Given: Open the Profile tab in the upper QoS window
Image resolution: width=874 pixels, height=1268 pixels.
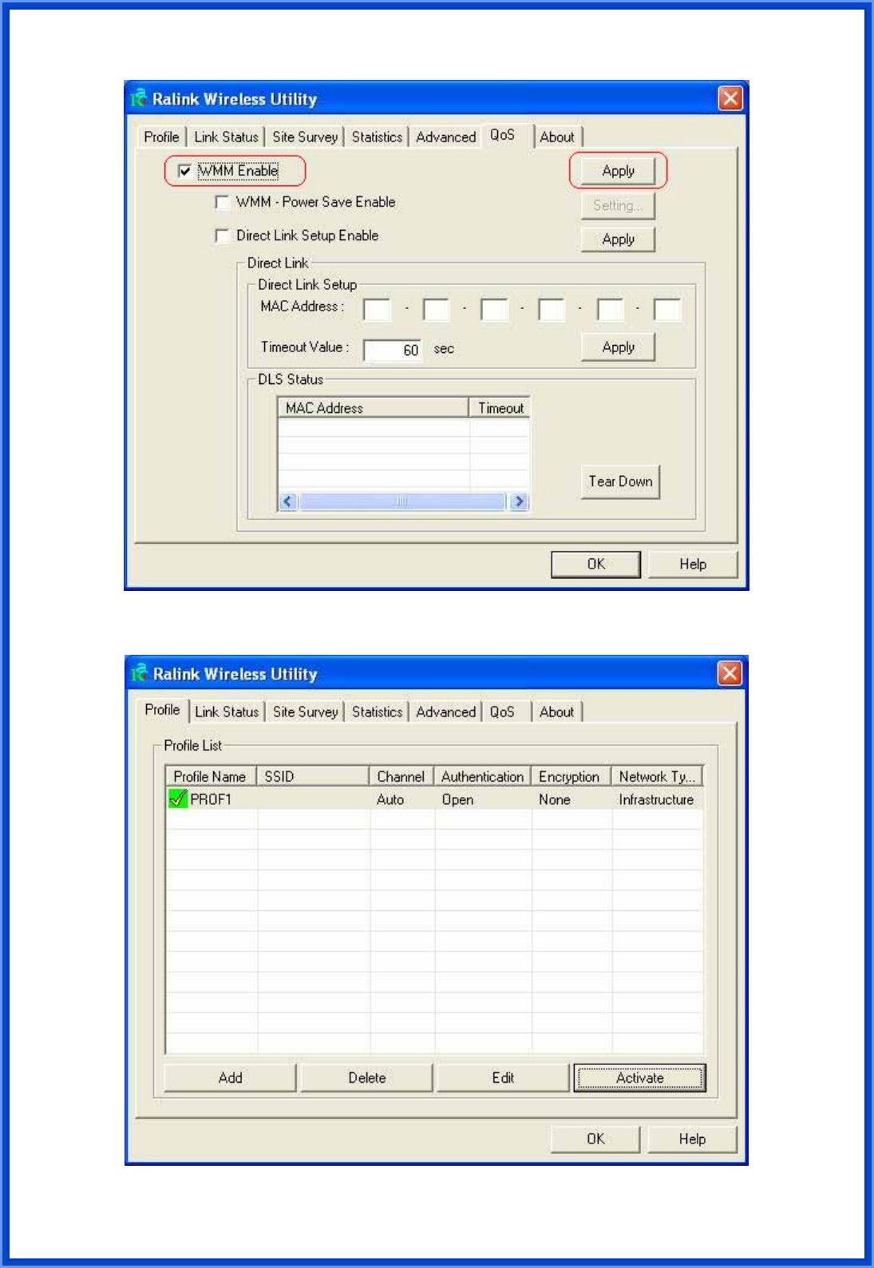Looking at the screenshot, I should click(161, 137).
